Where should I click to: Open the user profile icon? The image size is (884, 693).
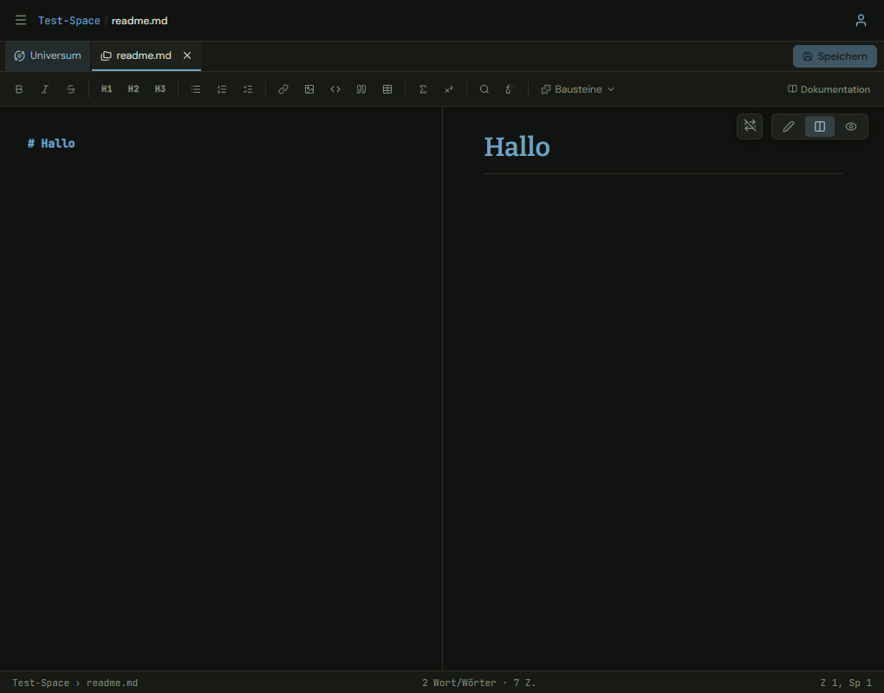click(x=861, y=20)
